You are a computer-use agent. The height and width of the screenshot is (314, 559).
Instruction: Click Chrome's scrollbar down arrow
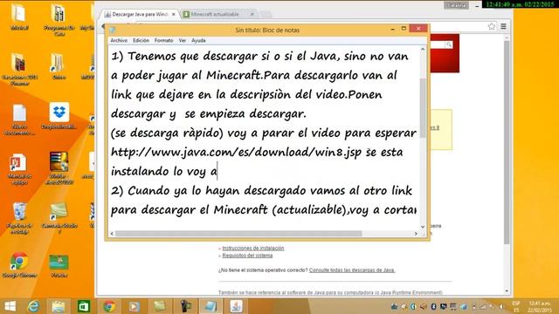(507, 291)
